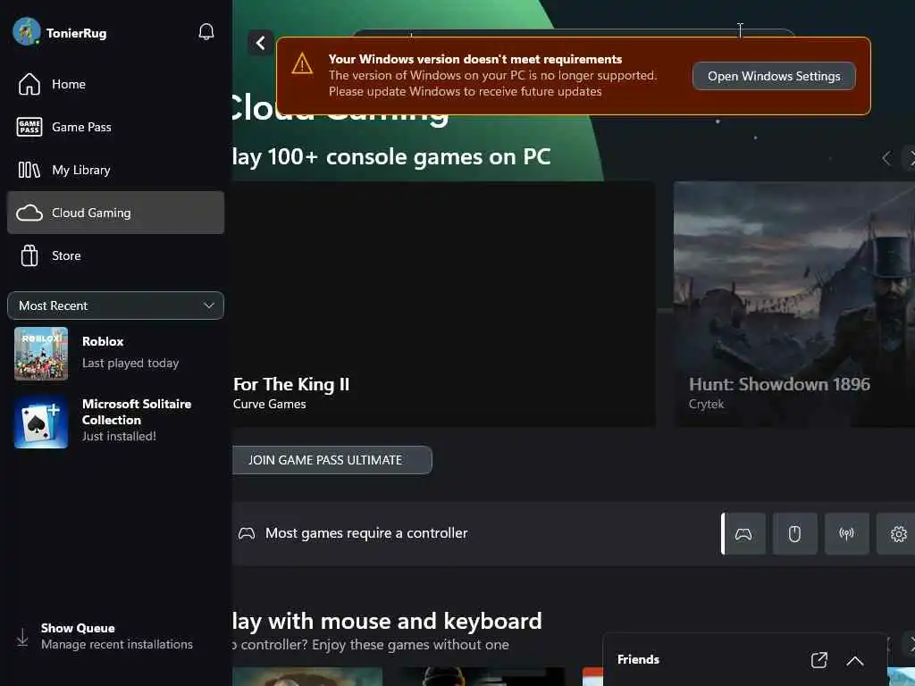This screenshot has height=686, width=915.
Task: Click Open Windows Settings button
Action: pyautogui.click(x=774, y=77)
